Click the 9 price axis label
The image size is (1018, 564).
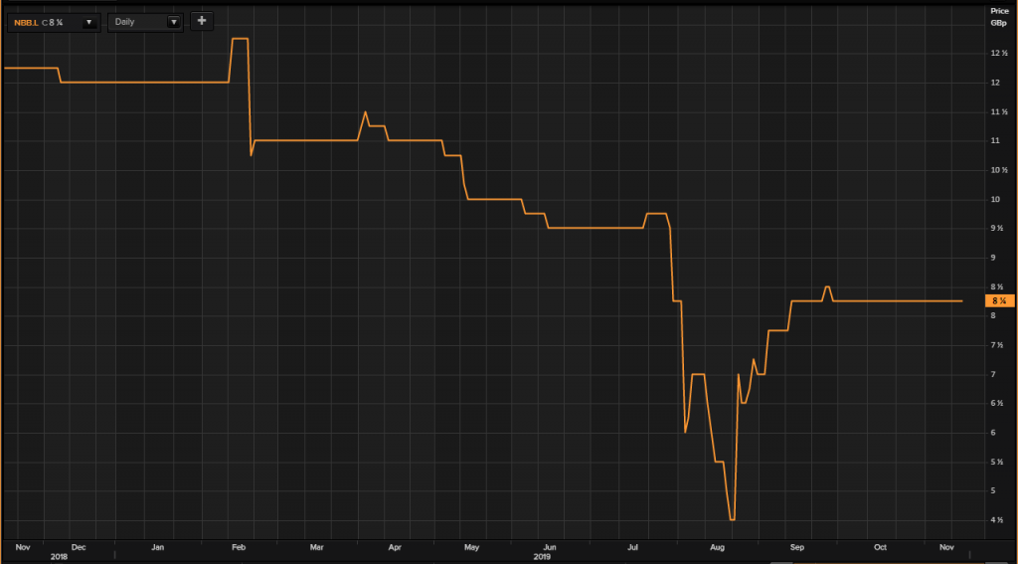click(993, 258)
